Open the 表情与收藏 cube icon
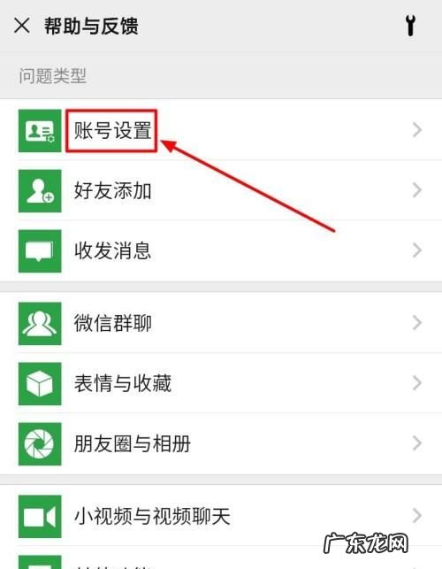 pos(40,383)
